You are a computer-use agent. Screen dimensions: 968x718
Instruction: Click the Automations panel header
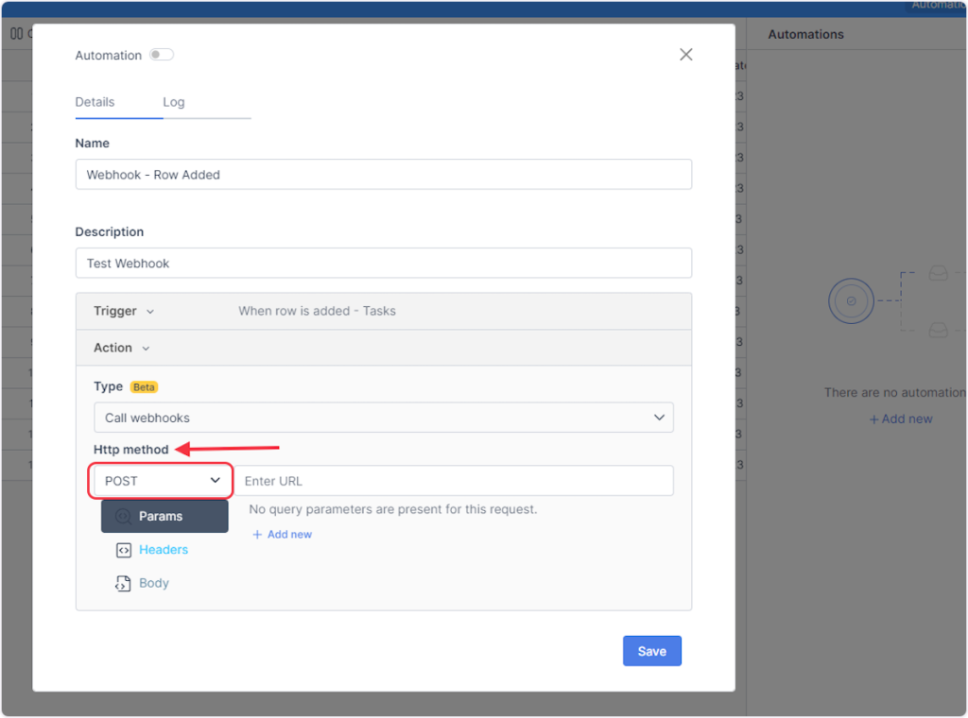[x=805, y=34]
